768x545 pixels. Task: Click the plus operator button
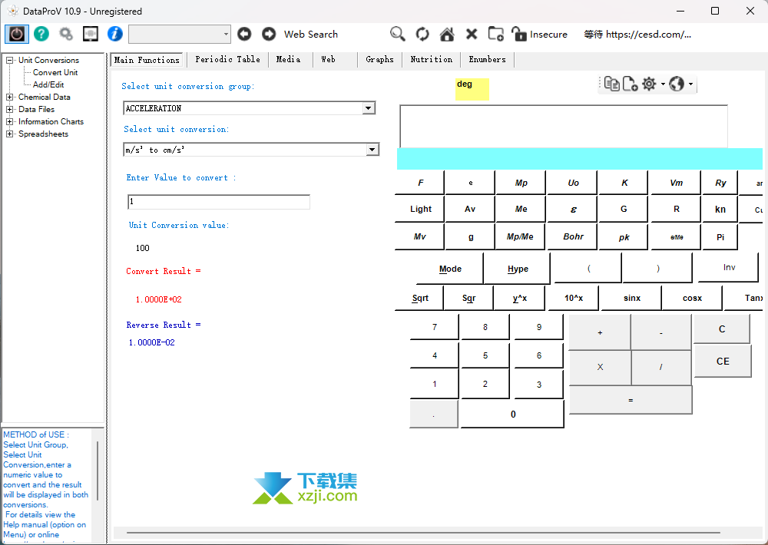tap(600, 332)
